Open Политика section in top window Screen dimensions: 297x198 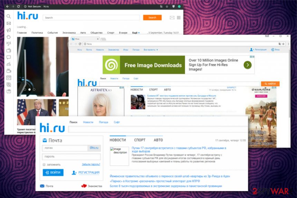click(x=37, y=33)
